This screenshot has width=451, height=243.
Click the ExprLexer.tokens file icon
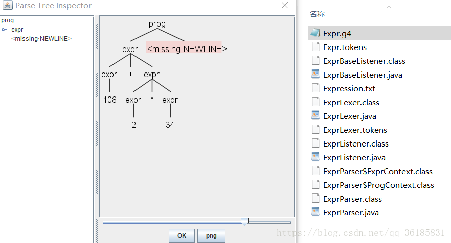(x=315, y=130)
